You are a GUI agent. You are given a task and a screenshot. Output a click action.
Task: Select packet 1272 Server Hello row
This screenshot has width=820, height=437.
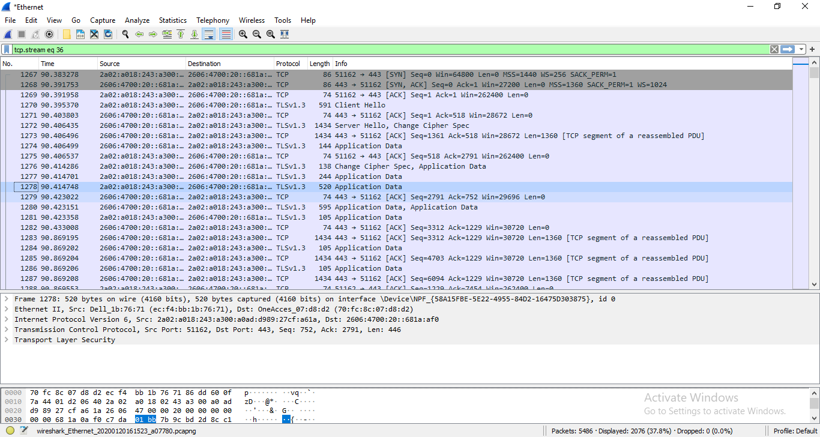(x=396, y=125)
